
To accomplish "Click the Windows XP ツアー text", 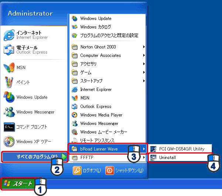I will pyautogui.click(x=34, y=141).
